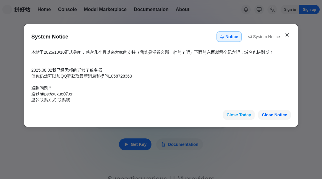Viewport: 322px width, 179px height.
Task: Click the monitor display icon in the top bar
Action: click(259, 10)
